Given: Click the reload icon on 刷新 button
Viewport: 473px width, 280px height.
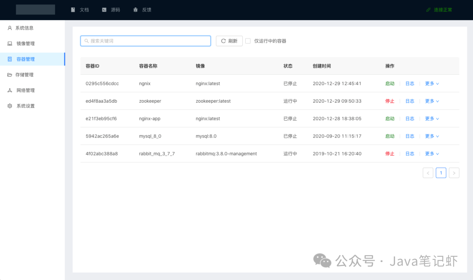Looking at the screenshot, I should click(x=223, y=41).
